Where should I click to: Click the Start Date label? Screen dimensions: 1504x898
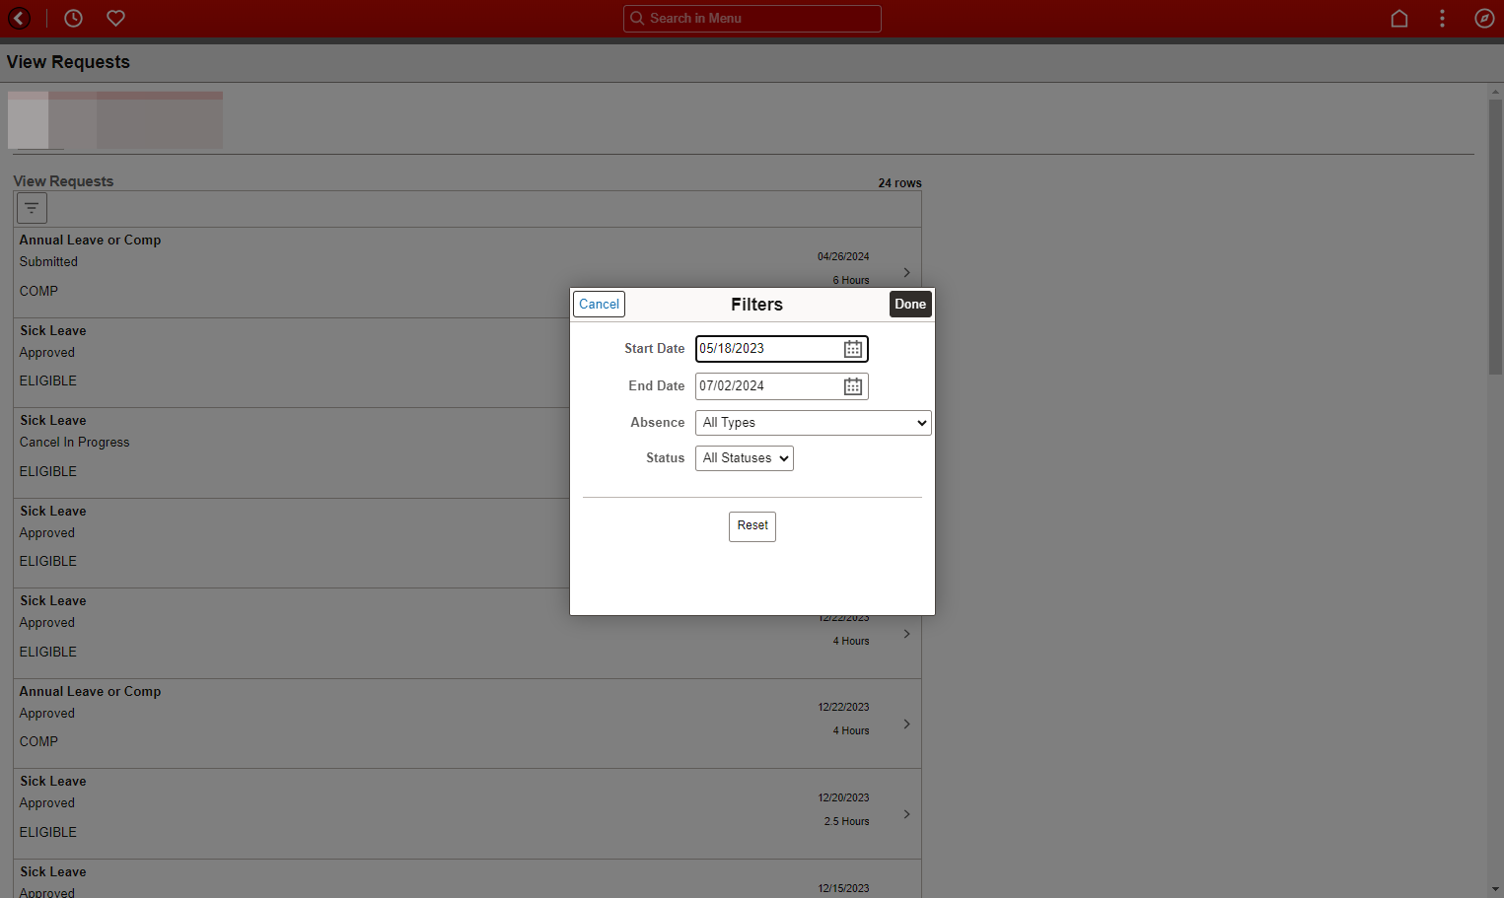(x=654, y=349)
